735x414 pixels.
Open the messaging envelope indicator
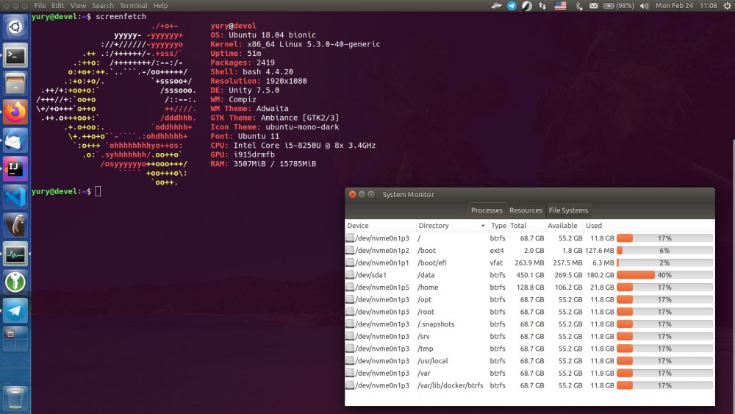pos(593,6)
